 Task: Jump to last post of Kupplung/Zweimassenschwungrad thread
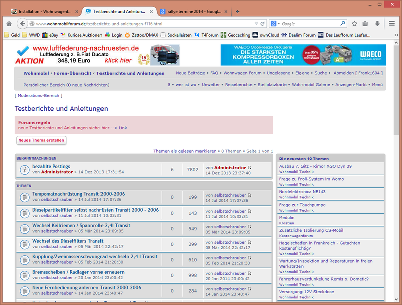[249, 258]
